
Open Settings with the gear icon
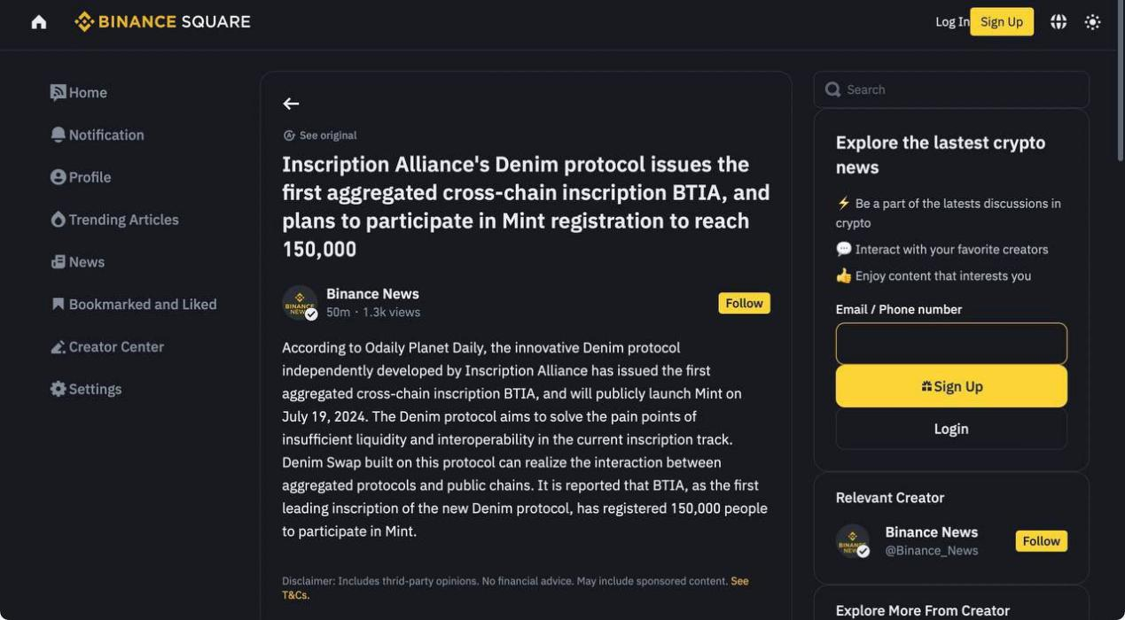tap(86, 389)
